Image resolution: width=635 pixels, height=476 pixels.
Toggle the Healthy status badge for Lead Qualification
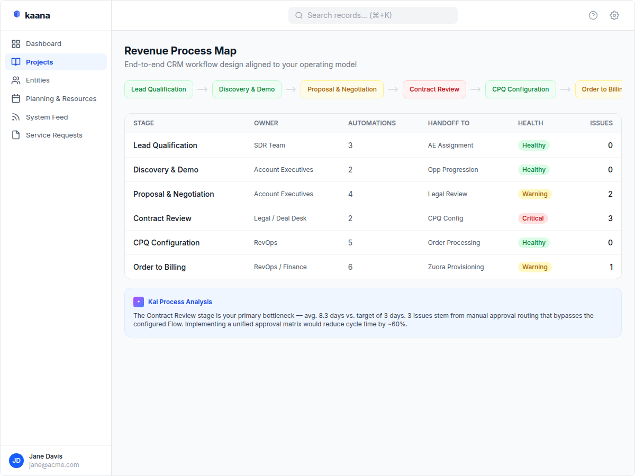533,145
